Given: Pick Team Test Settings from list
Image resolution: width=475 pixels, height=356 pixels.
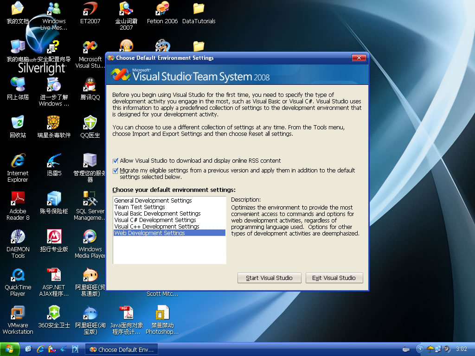Looking at the screenshot, I should click(140, 207).
